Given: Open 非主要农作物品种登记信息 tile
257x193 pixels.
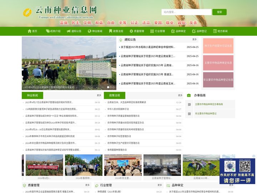Looking at the screenshot, I should tap(218, 80).
